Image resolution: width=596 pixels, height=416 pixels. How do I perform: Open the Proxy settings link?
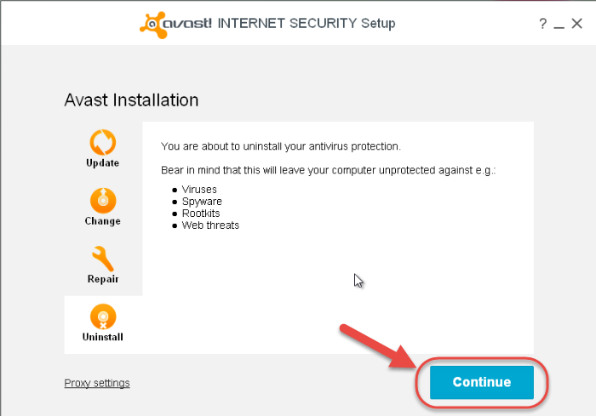point(97,383)
